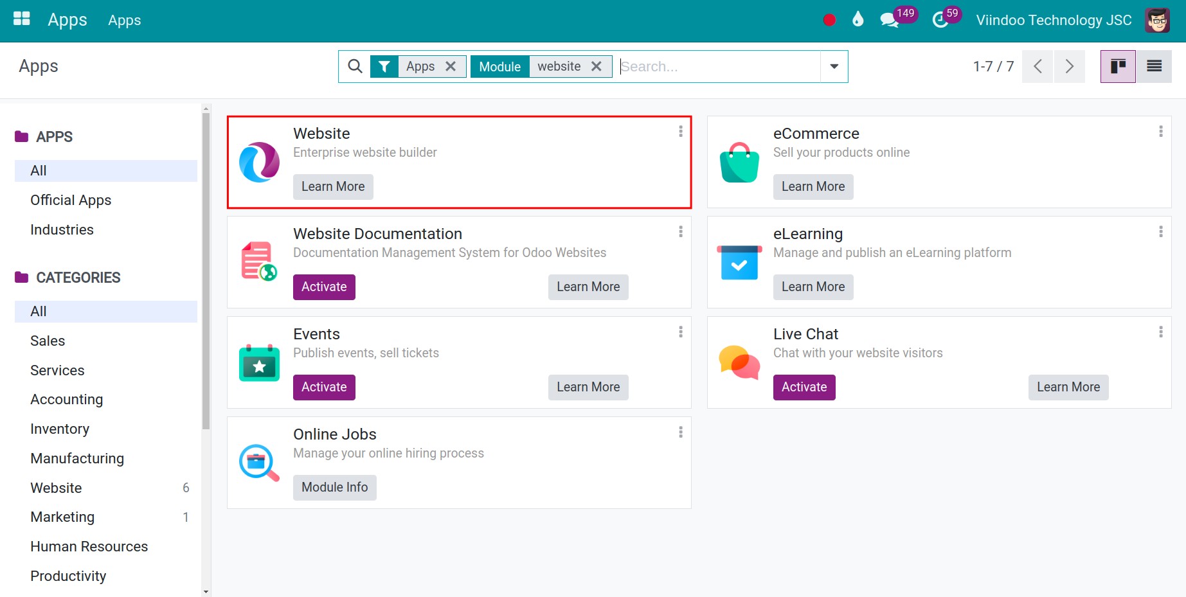Expand the search options dropdown arrow

[x=834, y=66]
